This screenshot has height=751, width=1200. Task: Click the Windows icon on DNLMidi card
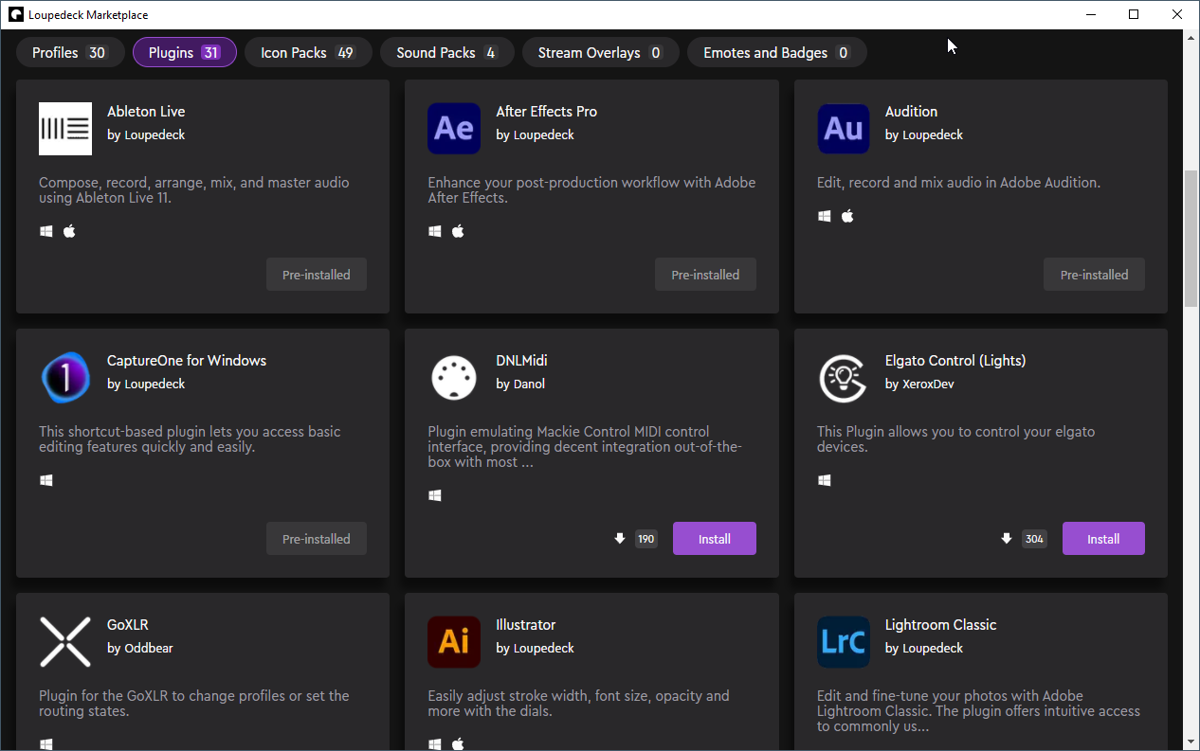pyautogui.click(x=435, y=495)
